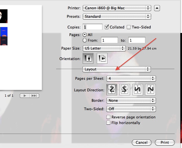Image resolution: width=182 pixels, height=148 pixels.
Task: Choose S-pattern right-to-left layout direction
Action: point(124,90)
